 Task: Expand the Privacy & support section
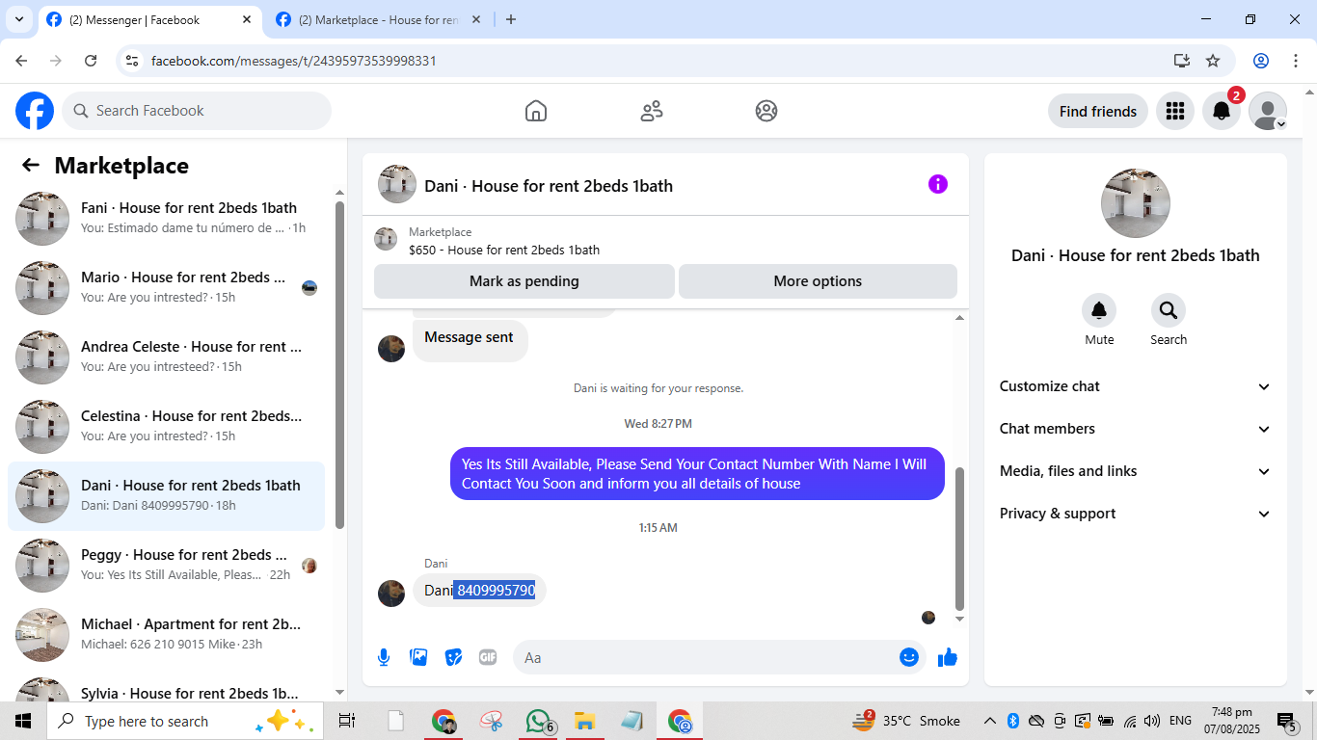(1135, 514)
